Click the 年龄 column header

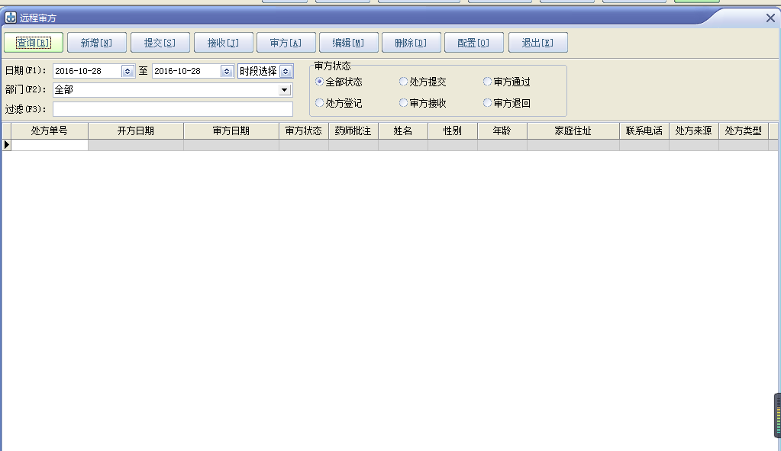click(x=502, y=131)
